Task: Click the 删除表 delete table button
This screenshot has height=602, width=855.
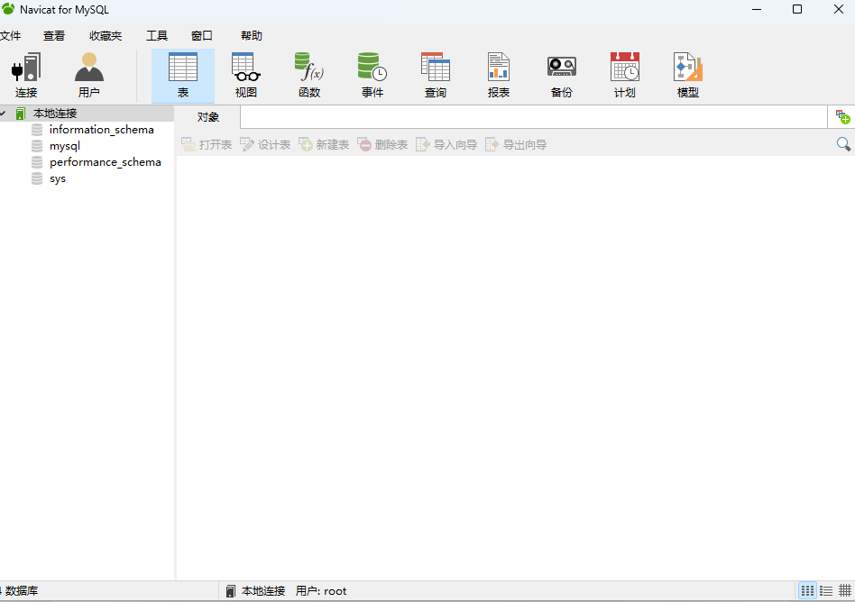Action: click(x=382, y=144)
